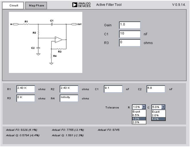Screen dimensions: 190x147
Task: Click the ground symbol below C2
Action: [x=38, y=54]
